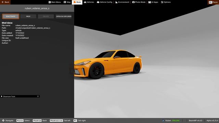
Task: Click the Unique ID label
Action: tap(6, 40)
